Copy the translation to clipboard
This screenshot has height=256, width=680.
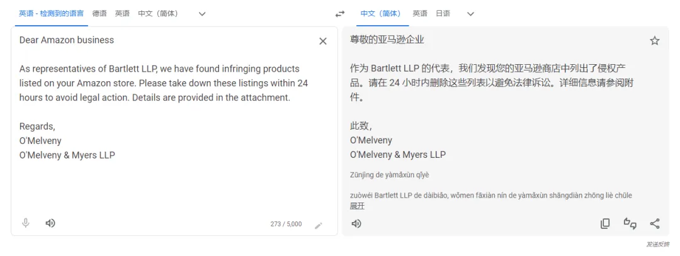point(605,223)
